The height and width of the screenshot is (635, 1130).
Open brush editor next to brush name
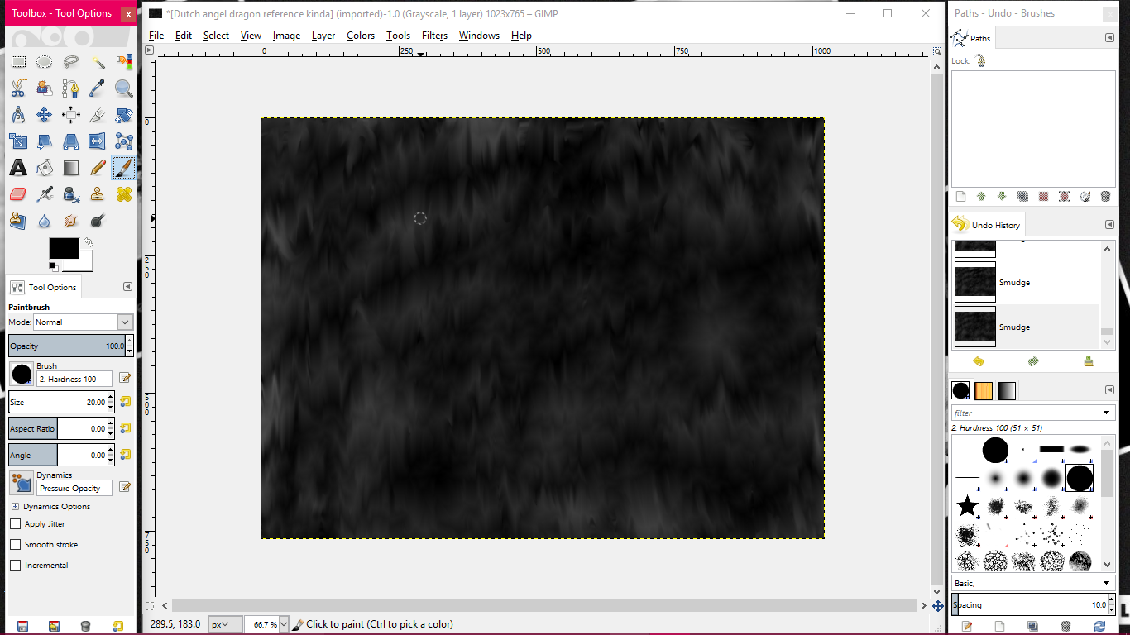click(x=125, y=378)
